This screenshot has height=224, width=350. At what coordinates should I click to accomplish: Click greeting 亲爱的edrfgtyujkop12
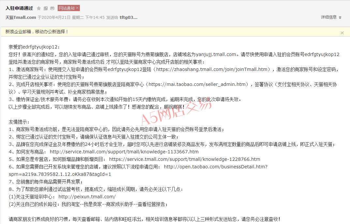[x=34, y=47]
